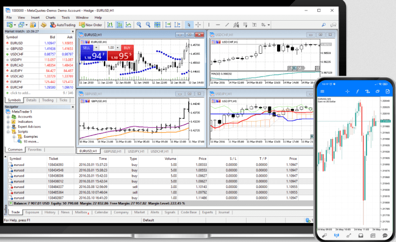Expand the Accounts tree node
Image resolution: width=396 pixels, height=242 pixels.
pyautogui.click(x=8, y=117)
